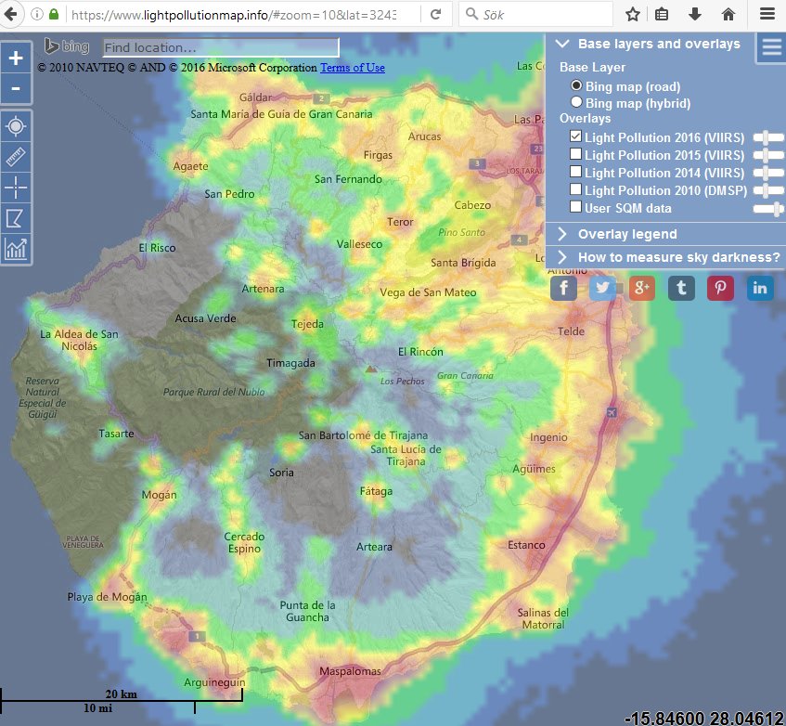The height and width of the screenshot is (726, 786).
Task: Select the crosshair point info tool
Action: pos(16,187)
